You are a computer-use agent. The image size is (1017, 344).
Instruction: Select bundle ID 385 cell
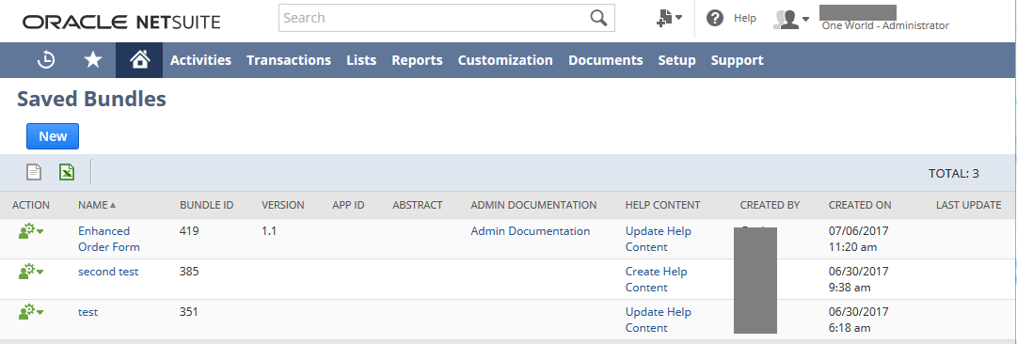189,272
